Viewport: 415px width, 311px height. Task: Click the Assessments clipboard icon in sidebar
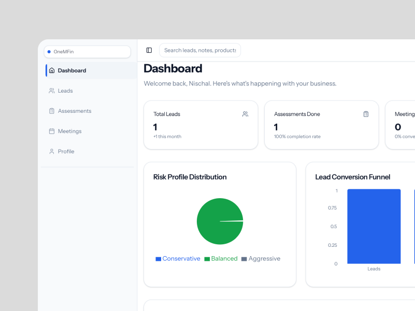(52, 111)
